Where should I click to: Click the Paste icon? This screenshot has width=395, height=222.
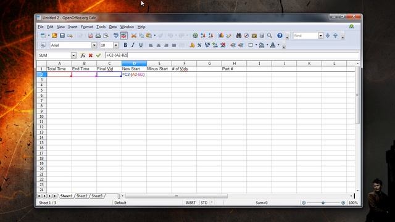tap(149, 36)
